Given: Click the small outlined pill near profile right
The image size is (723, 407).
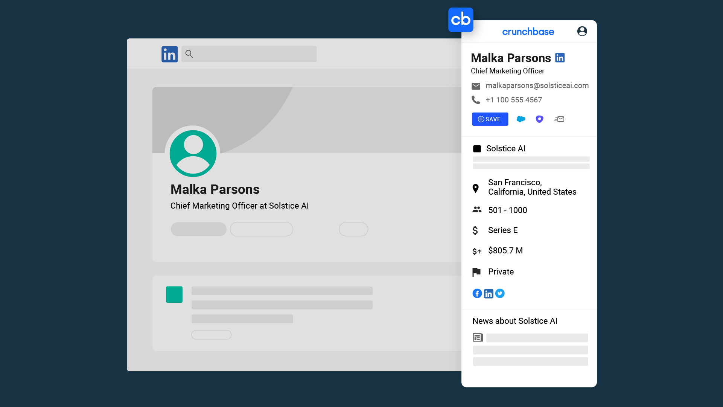Looking at the screenshot, I should click(353, 229).
